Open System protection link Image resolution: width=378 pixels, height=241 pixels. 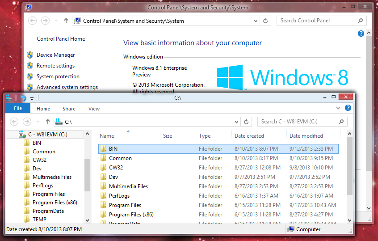(x=58, y=76)
